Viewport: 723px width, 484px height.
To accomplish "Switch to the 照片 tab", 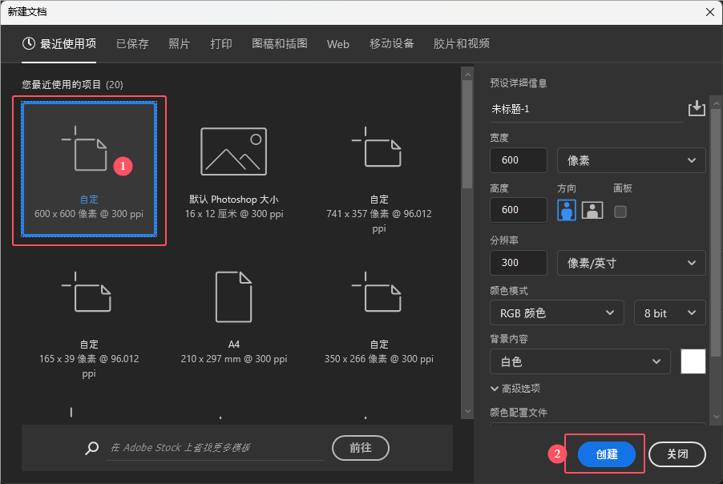I will click(180, 44).
